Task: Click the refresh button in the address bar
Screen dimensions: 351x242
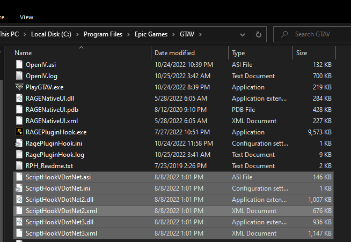Action: click(x=259, y=34)
